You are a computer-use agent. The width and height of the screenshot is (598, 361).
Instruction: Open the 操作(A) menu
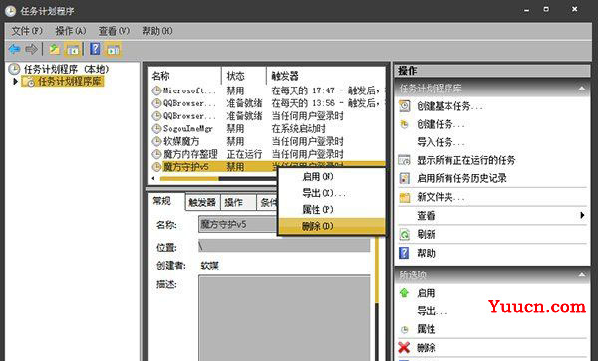click(x=71, y=31)
